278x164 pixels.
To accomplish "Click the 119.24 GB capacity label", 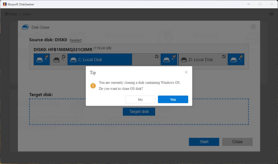I will click(x=102, y=48).
